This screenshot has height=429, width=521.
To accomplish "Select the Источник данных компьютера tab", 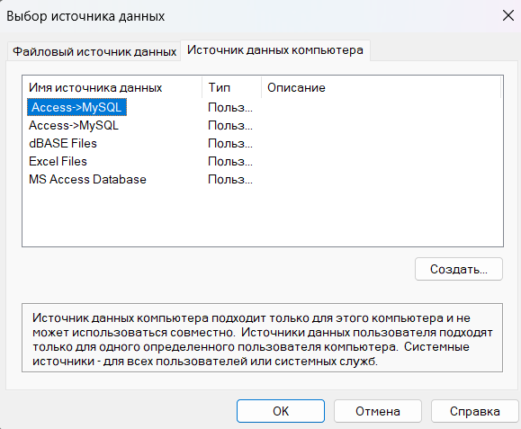I will pos(275,50).
